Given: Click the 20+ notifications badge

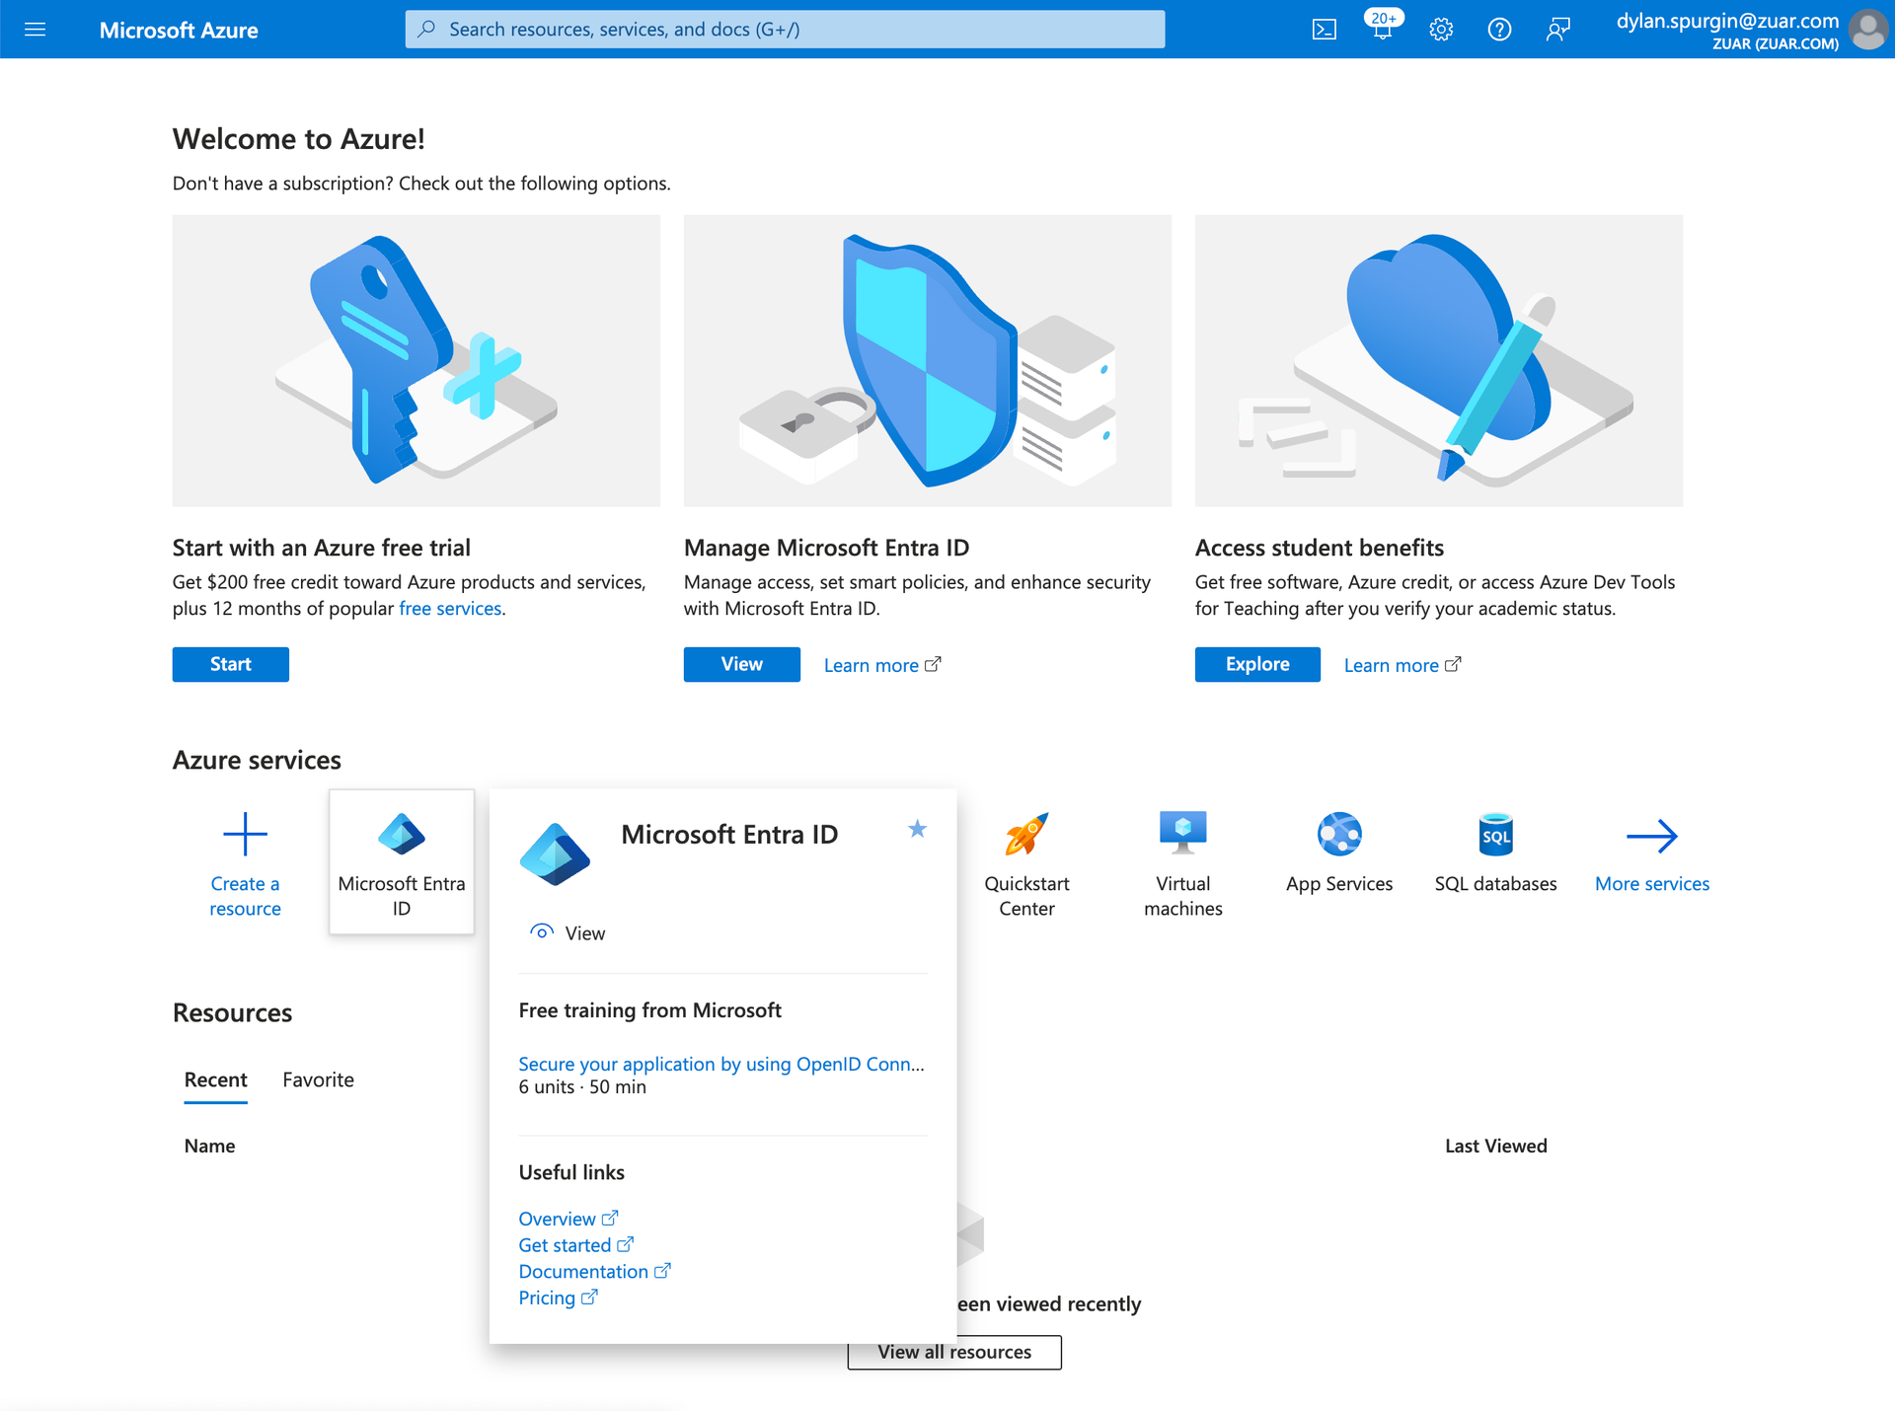Looking at the screenshot, I should 1384,18.
